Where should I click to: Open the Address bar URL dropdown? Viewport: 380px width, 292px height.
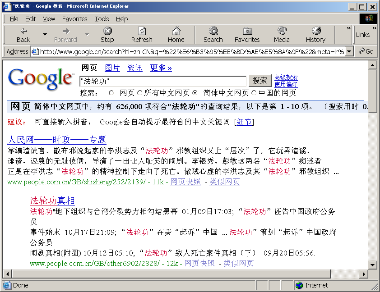tap(349, 51)
